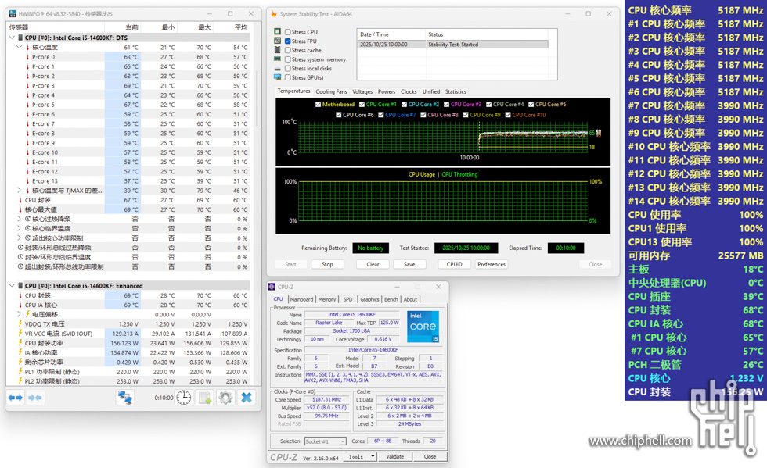Collapse the CPU [#0] Intel Core i5-14600KF DTS group

[12, 38]
